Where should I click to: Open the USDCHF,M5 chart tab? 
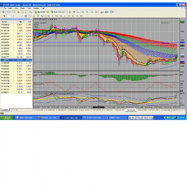pyautogui.click(x=119, y=110)
